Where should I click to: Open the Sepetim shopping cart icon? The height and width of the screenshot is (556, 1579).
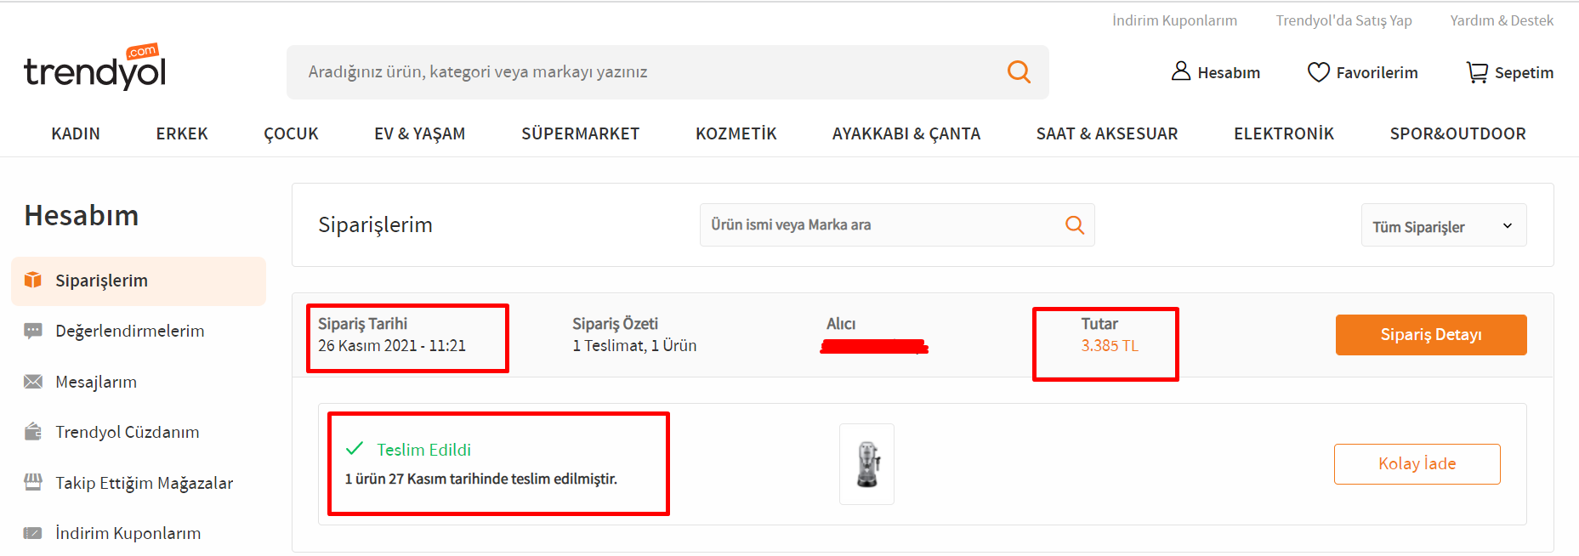point(1477,72)
